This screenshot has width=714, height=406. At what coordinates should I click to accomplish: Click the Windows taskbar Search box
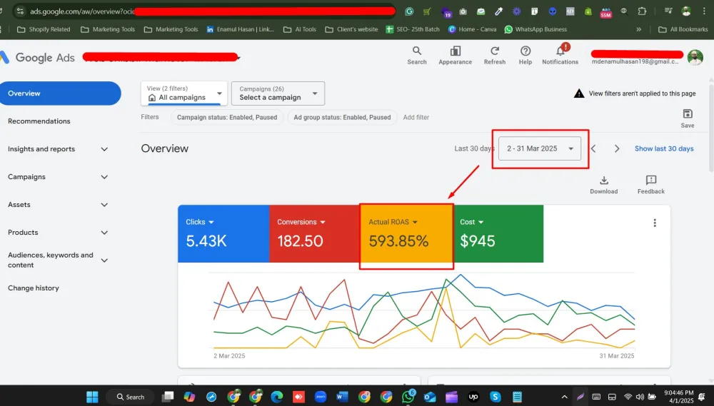(130, 397)
